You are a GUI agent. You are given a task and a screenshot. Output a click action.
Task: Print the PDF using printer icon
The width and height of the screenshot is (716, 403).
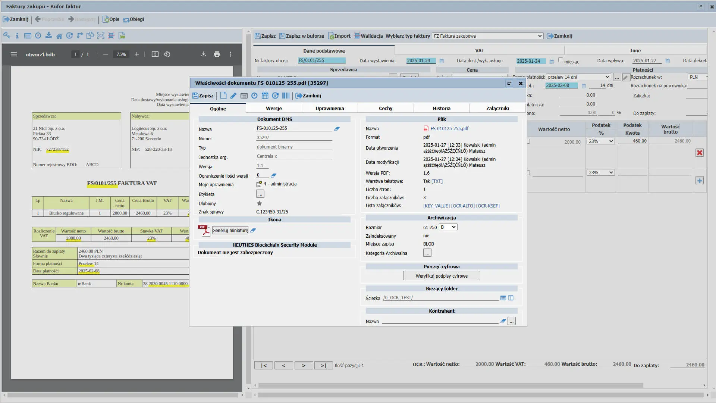pos(217,54)
